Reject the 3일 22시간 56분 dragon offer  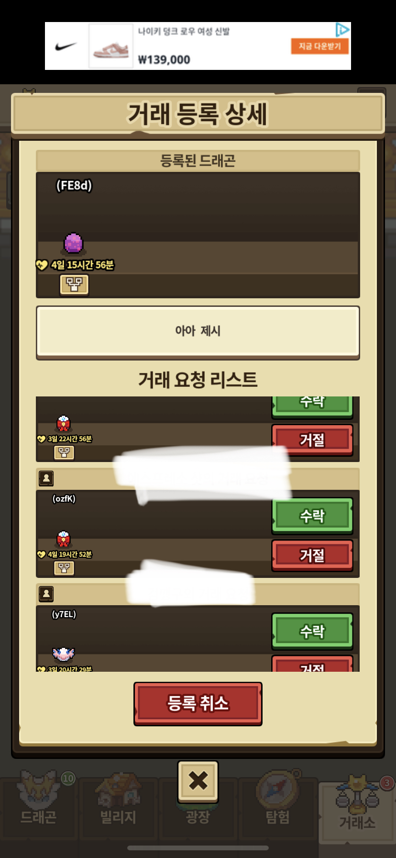(x=312, y=440)
